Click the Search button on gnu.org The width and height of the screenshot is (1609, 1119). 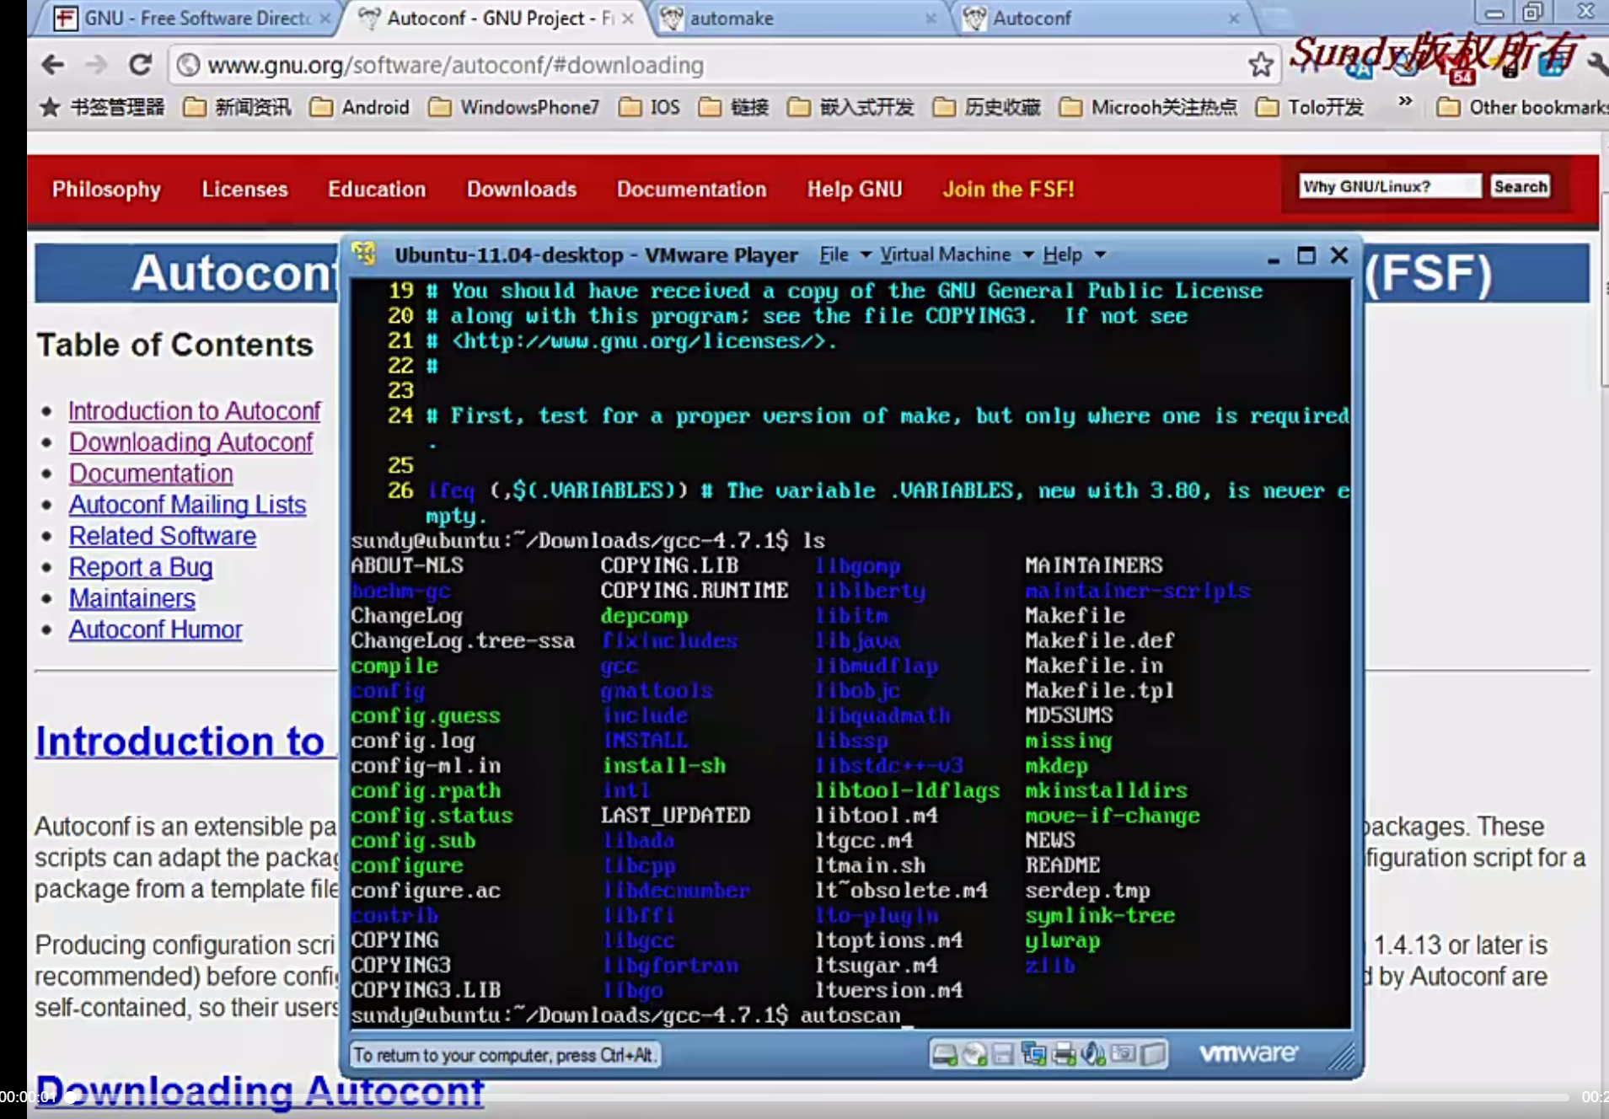pos(1520,186)
